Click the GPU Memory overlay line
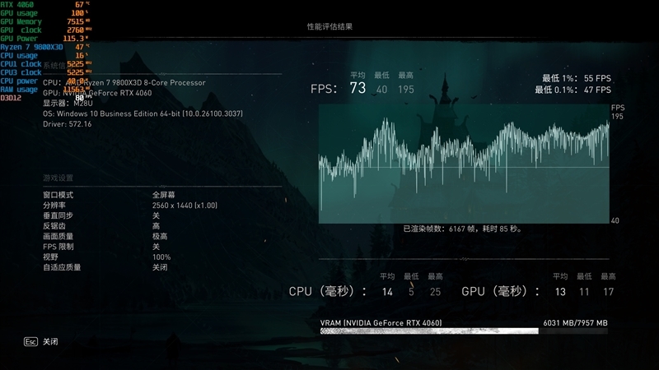Screen dimensions: 659x370 tap(45, 21)
